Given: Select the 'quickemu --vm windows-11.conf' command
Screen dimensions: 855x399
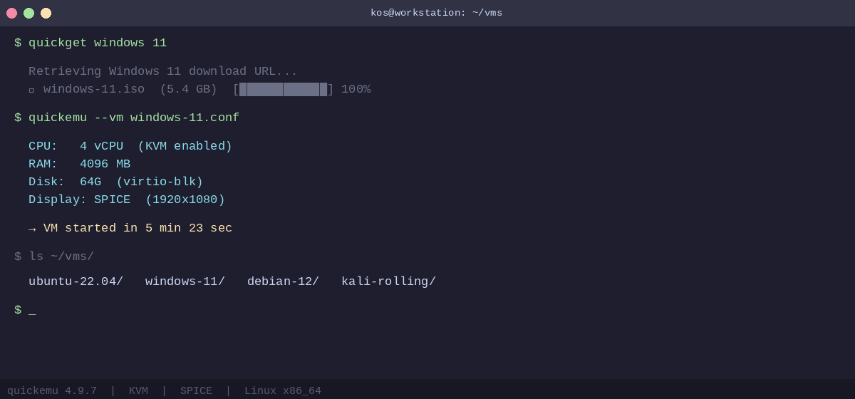Looking at the screenshot, I should point(134,118).
